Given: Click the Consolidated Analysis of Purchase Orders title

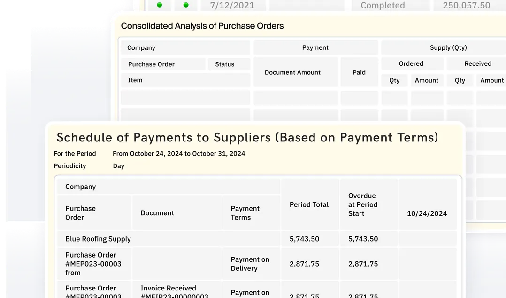Looking at the screenshot, I should [202, 26].
